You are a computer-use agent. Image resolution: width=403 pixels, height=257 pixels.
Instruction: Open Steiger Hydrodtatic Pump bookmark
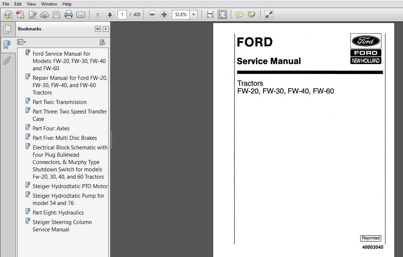pyautogui.click(x=68, y=199)
